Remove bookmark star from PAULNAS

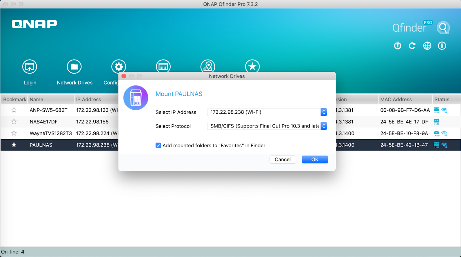pos(14,145)
